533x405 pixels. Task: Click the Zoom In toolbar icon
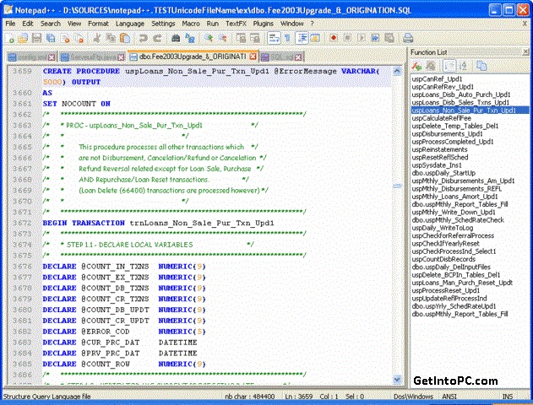(209, 38)
